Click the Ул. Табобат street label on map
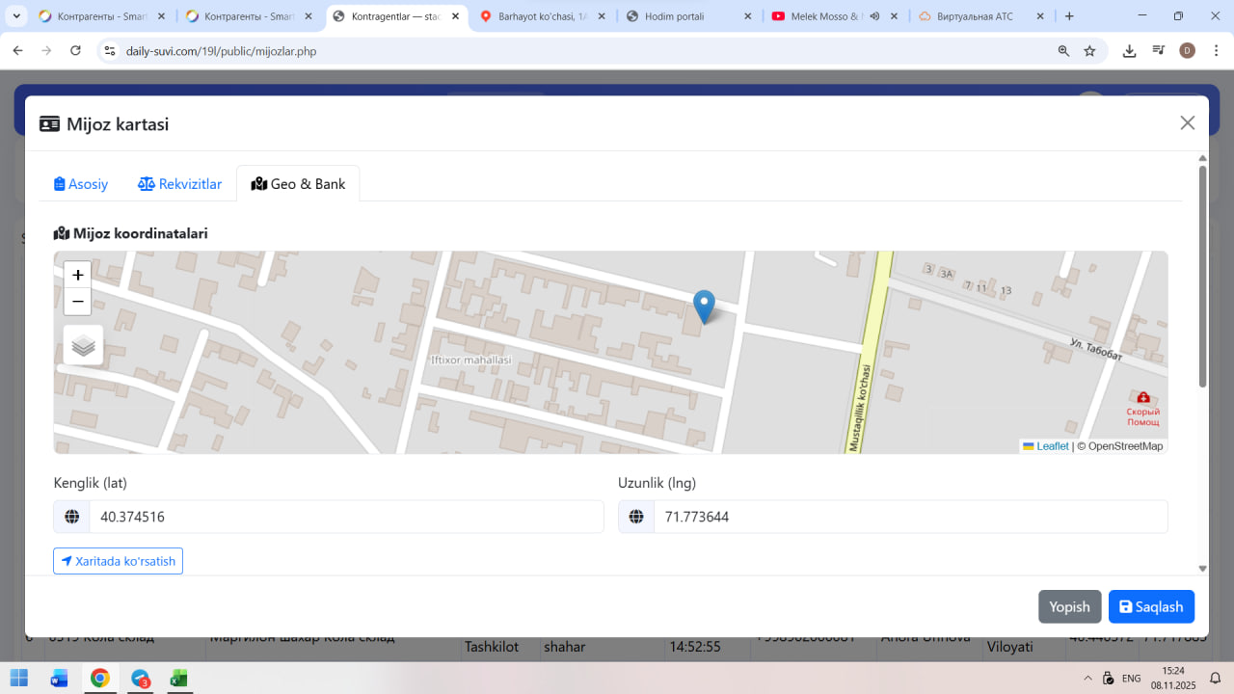 pyautogui.click(x=1096, y=348)
